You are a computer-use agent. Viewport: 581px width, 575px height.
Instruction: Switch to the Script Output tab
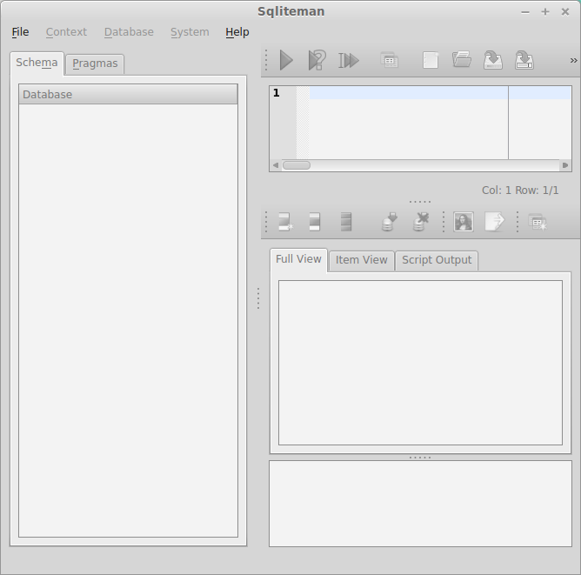tap(437, 260)
